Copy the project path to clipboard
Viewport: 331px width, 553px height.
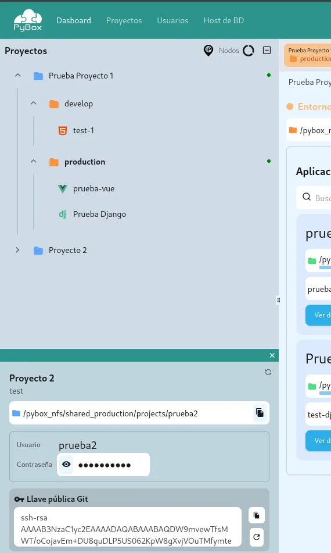click(x=260, y=413)
